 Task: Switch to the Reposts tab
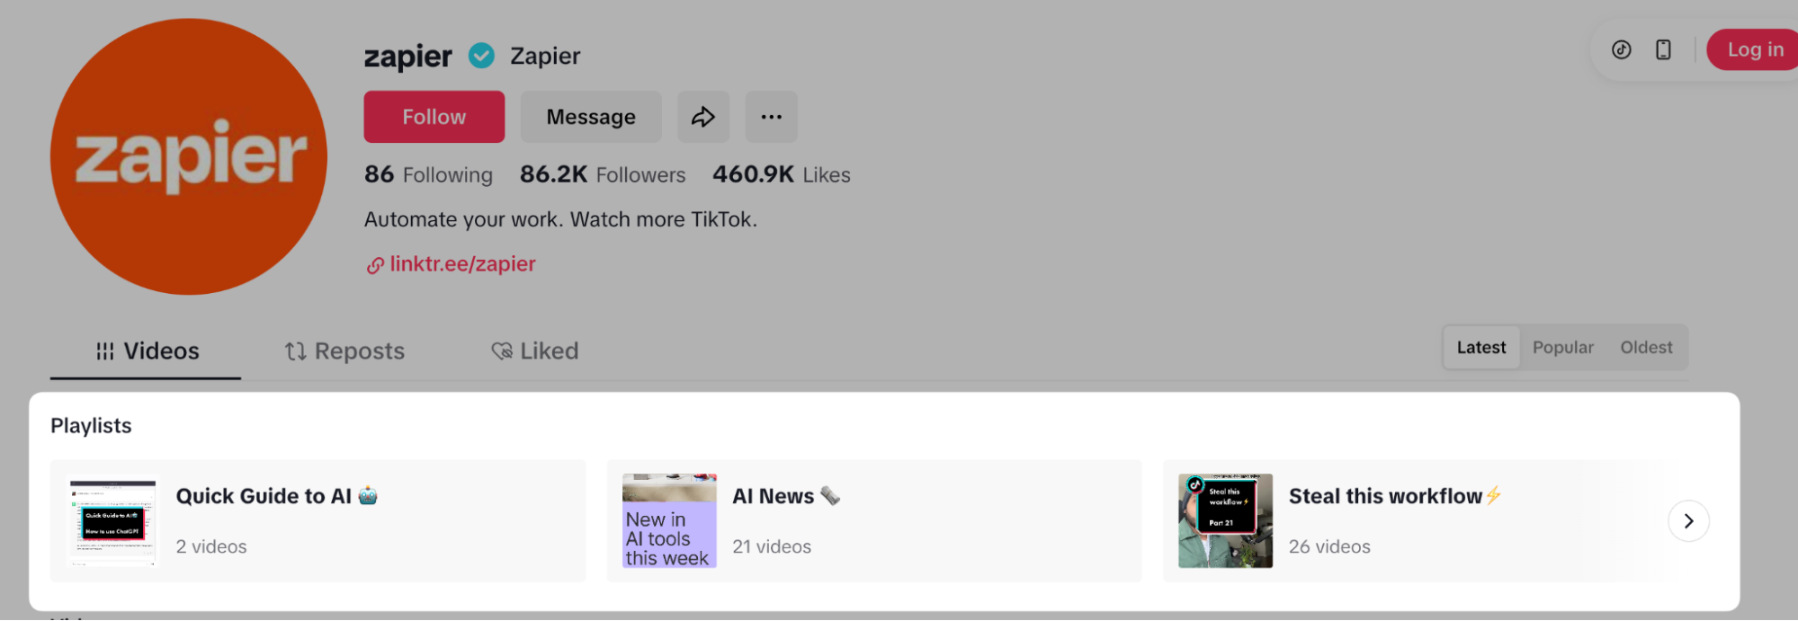pos(344,351)
